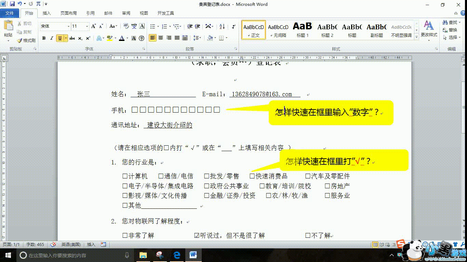Click the 替换 (Replace) button
The width and height of the screenshot is (467, 262).
point(450,30)
